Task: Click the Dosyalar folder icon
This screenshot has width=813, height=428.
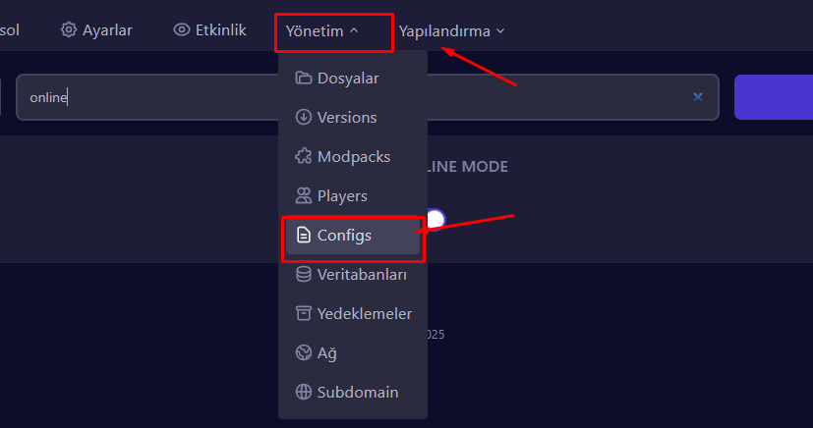Action: [303, 79]
